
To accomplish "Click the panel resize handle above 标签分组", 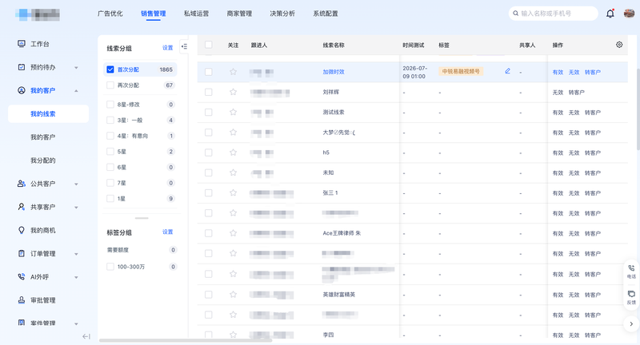I will click(142, 218).
